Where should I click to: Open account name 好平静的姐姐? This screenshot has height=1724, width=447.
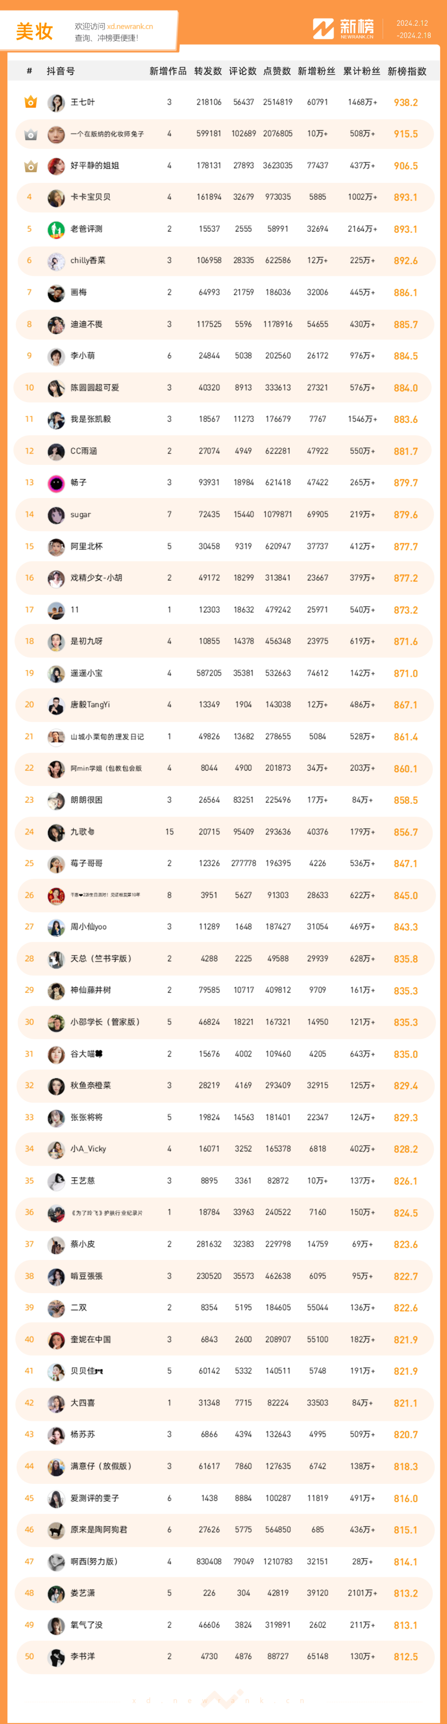pyautogui.click(x=94, y=165)
